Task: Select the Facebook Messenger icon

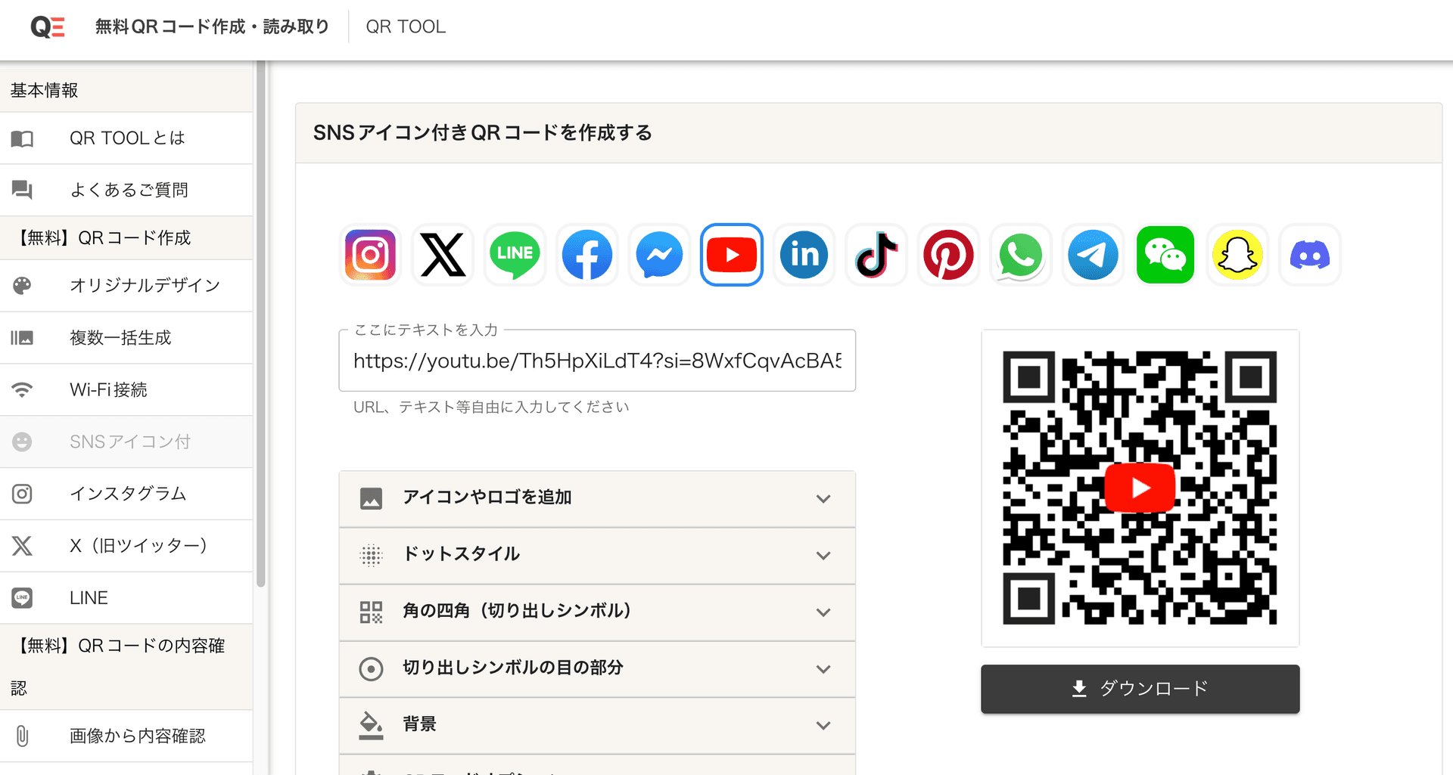Action: pos(659,255)
